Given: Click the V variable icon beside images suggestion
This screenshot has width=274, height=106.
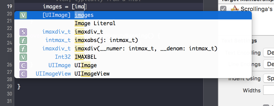Looking at the screenshot, I should coord(23,15).
